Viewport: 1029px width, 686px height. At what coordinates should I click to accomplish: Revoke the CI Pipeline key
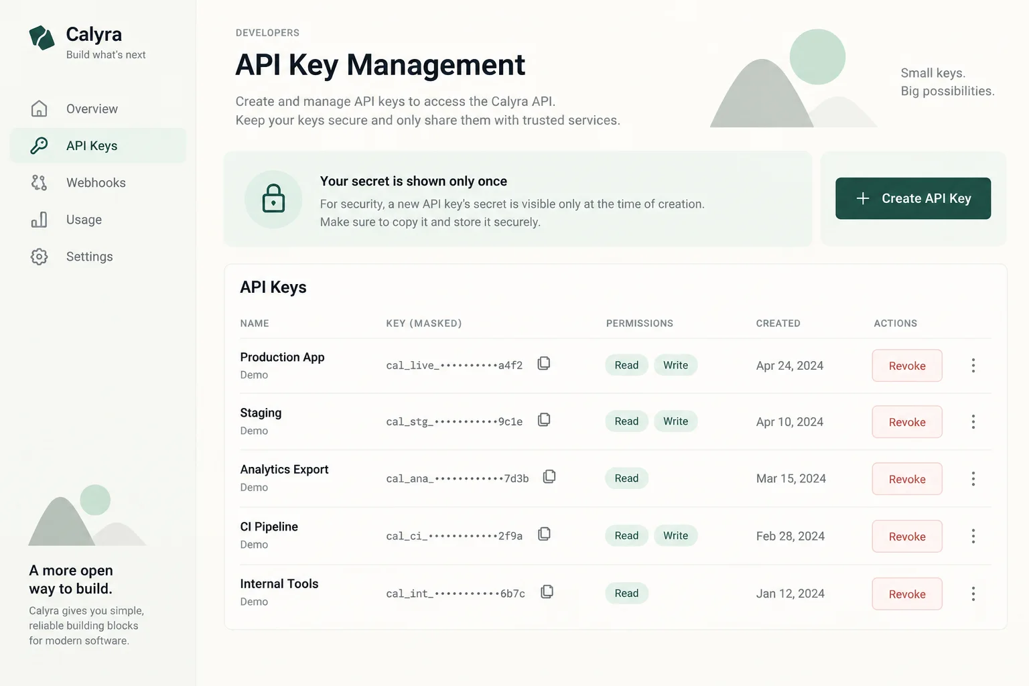click(x=907, y=537)
